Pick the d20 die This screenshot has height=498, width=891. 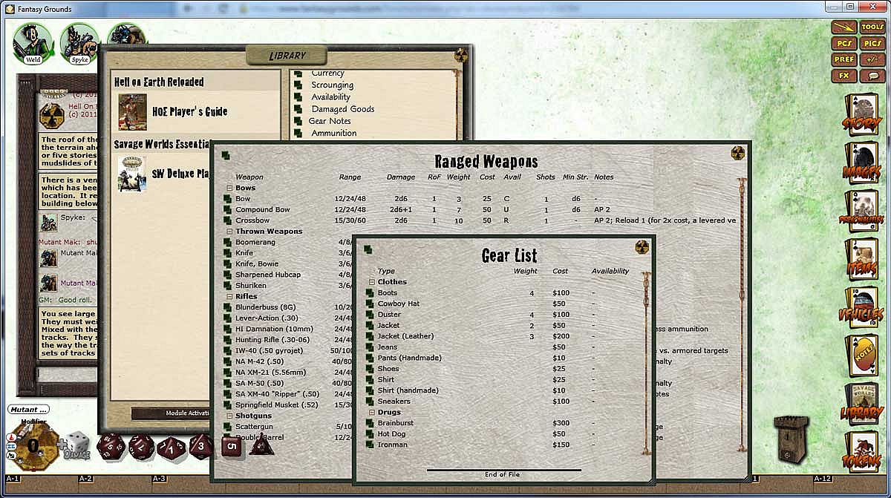[111, 448]
